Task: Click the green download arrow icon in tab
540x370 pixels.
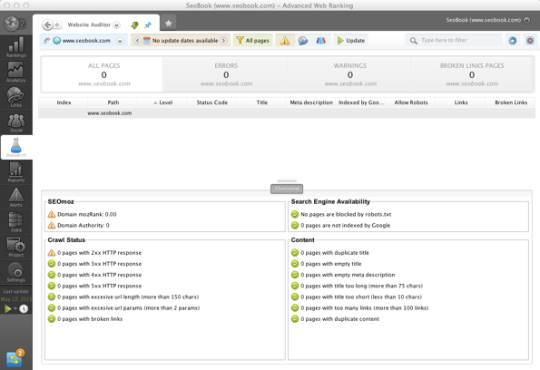Action: point(134,25)
